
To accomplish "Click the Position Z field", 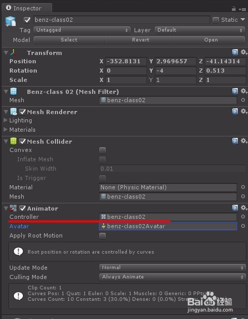I will click(225, 61).
